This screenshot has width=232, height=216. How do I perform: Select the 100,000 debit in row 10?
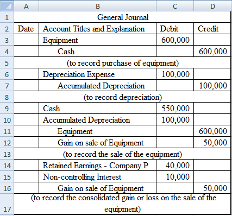point(175,120)
